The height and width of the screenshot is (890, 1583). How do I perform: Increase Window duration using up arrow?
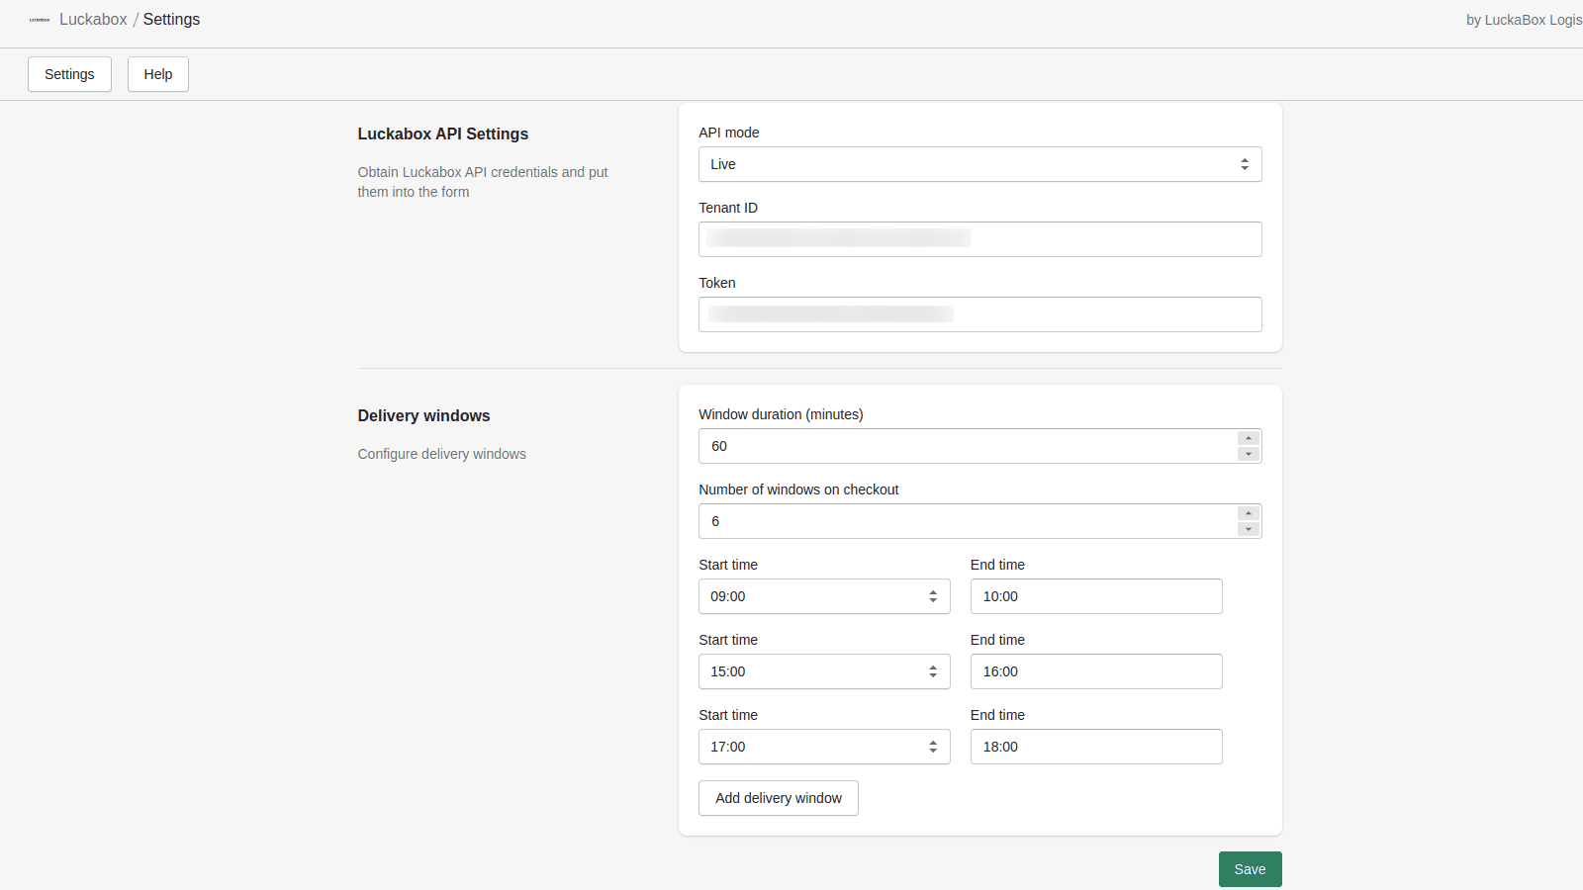tap(1248, 439)
